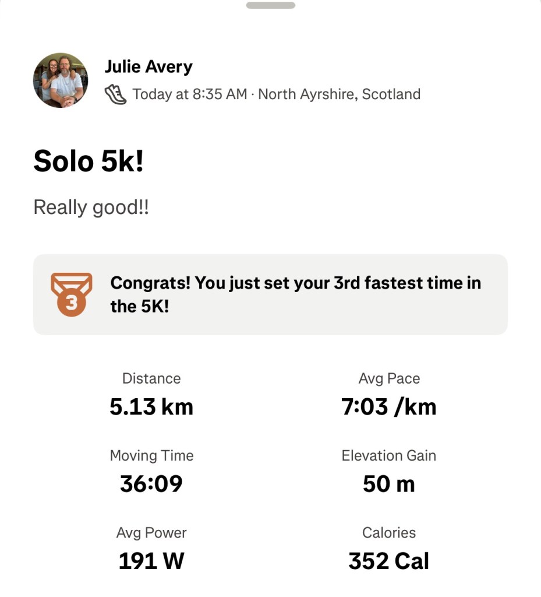Tap the 352 Cal calories value
This screenshot has height=597, width=541.
point(389,560)
